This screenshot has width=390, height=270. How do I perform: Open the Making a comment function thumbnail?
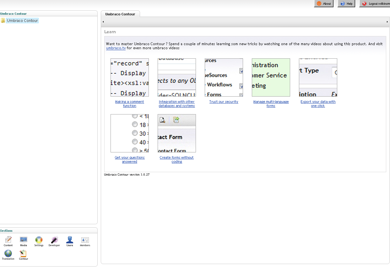130,77
